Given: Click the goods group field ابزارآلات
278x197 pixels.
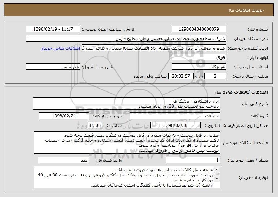Looking at the screenshot, I should (175, 116).
